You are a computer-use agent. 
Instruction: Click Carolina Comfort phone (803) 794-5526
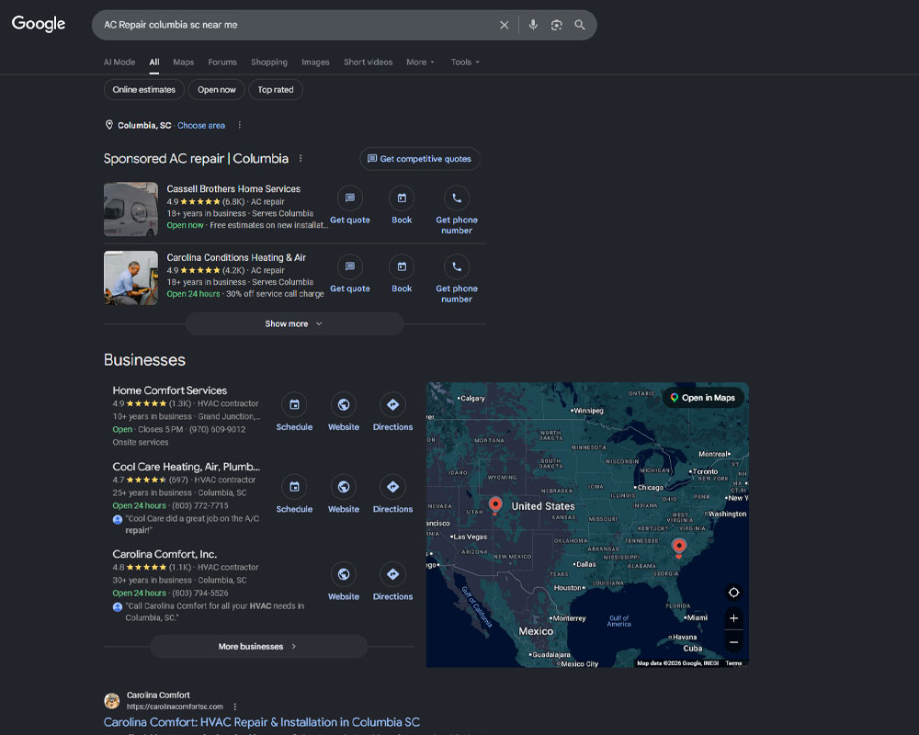click(x=199, y=593)
